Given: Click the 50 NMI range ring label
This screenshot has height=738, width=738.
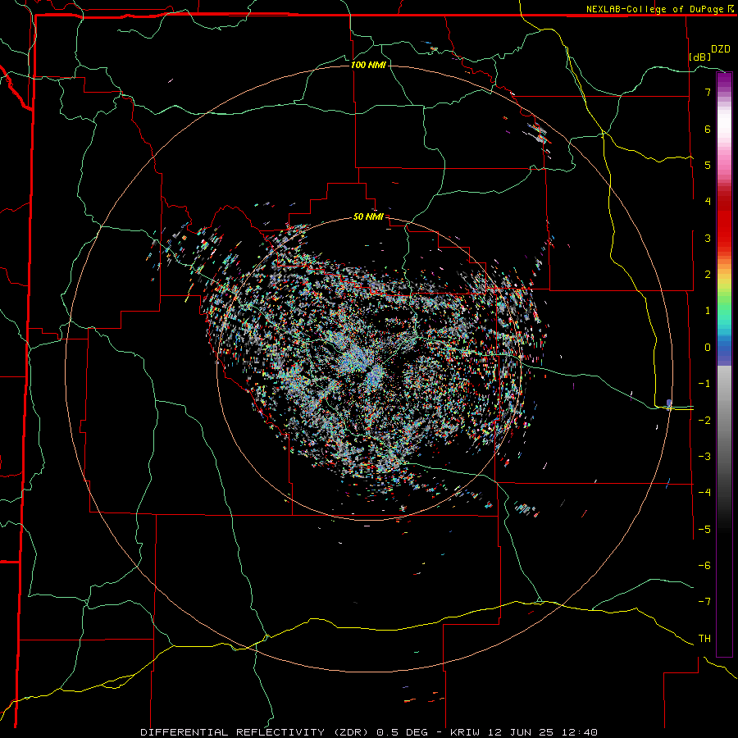Looking at the screenshot, I should tap(368, 217).
